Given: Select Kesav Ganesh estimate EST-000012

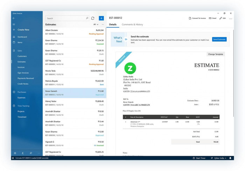Looking at the screenshot, I should click(x=75, y=93).
